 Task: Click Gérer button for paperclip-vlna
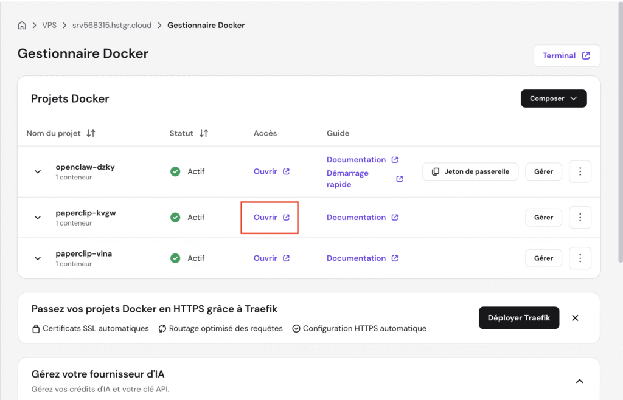click(543, 258)
